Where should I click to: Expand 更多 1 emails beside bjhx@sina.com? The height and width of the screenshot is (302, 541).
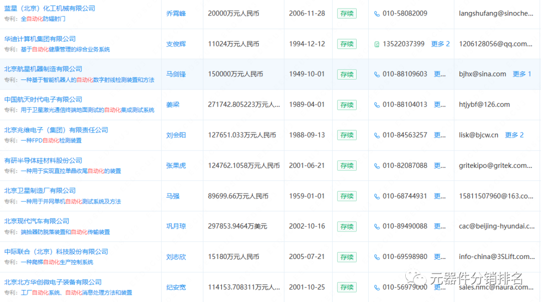[x=522, y=74]
